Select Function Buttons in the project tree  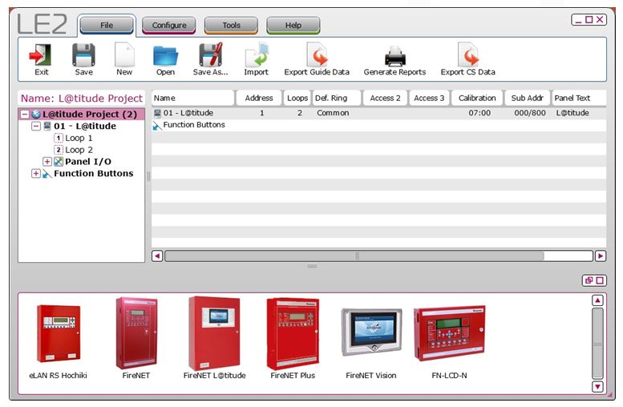(x=93, y=174)
